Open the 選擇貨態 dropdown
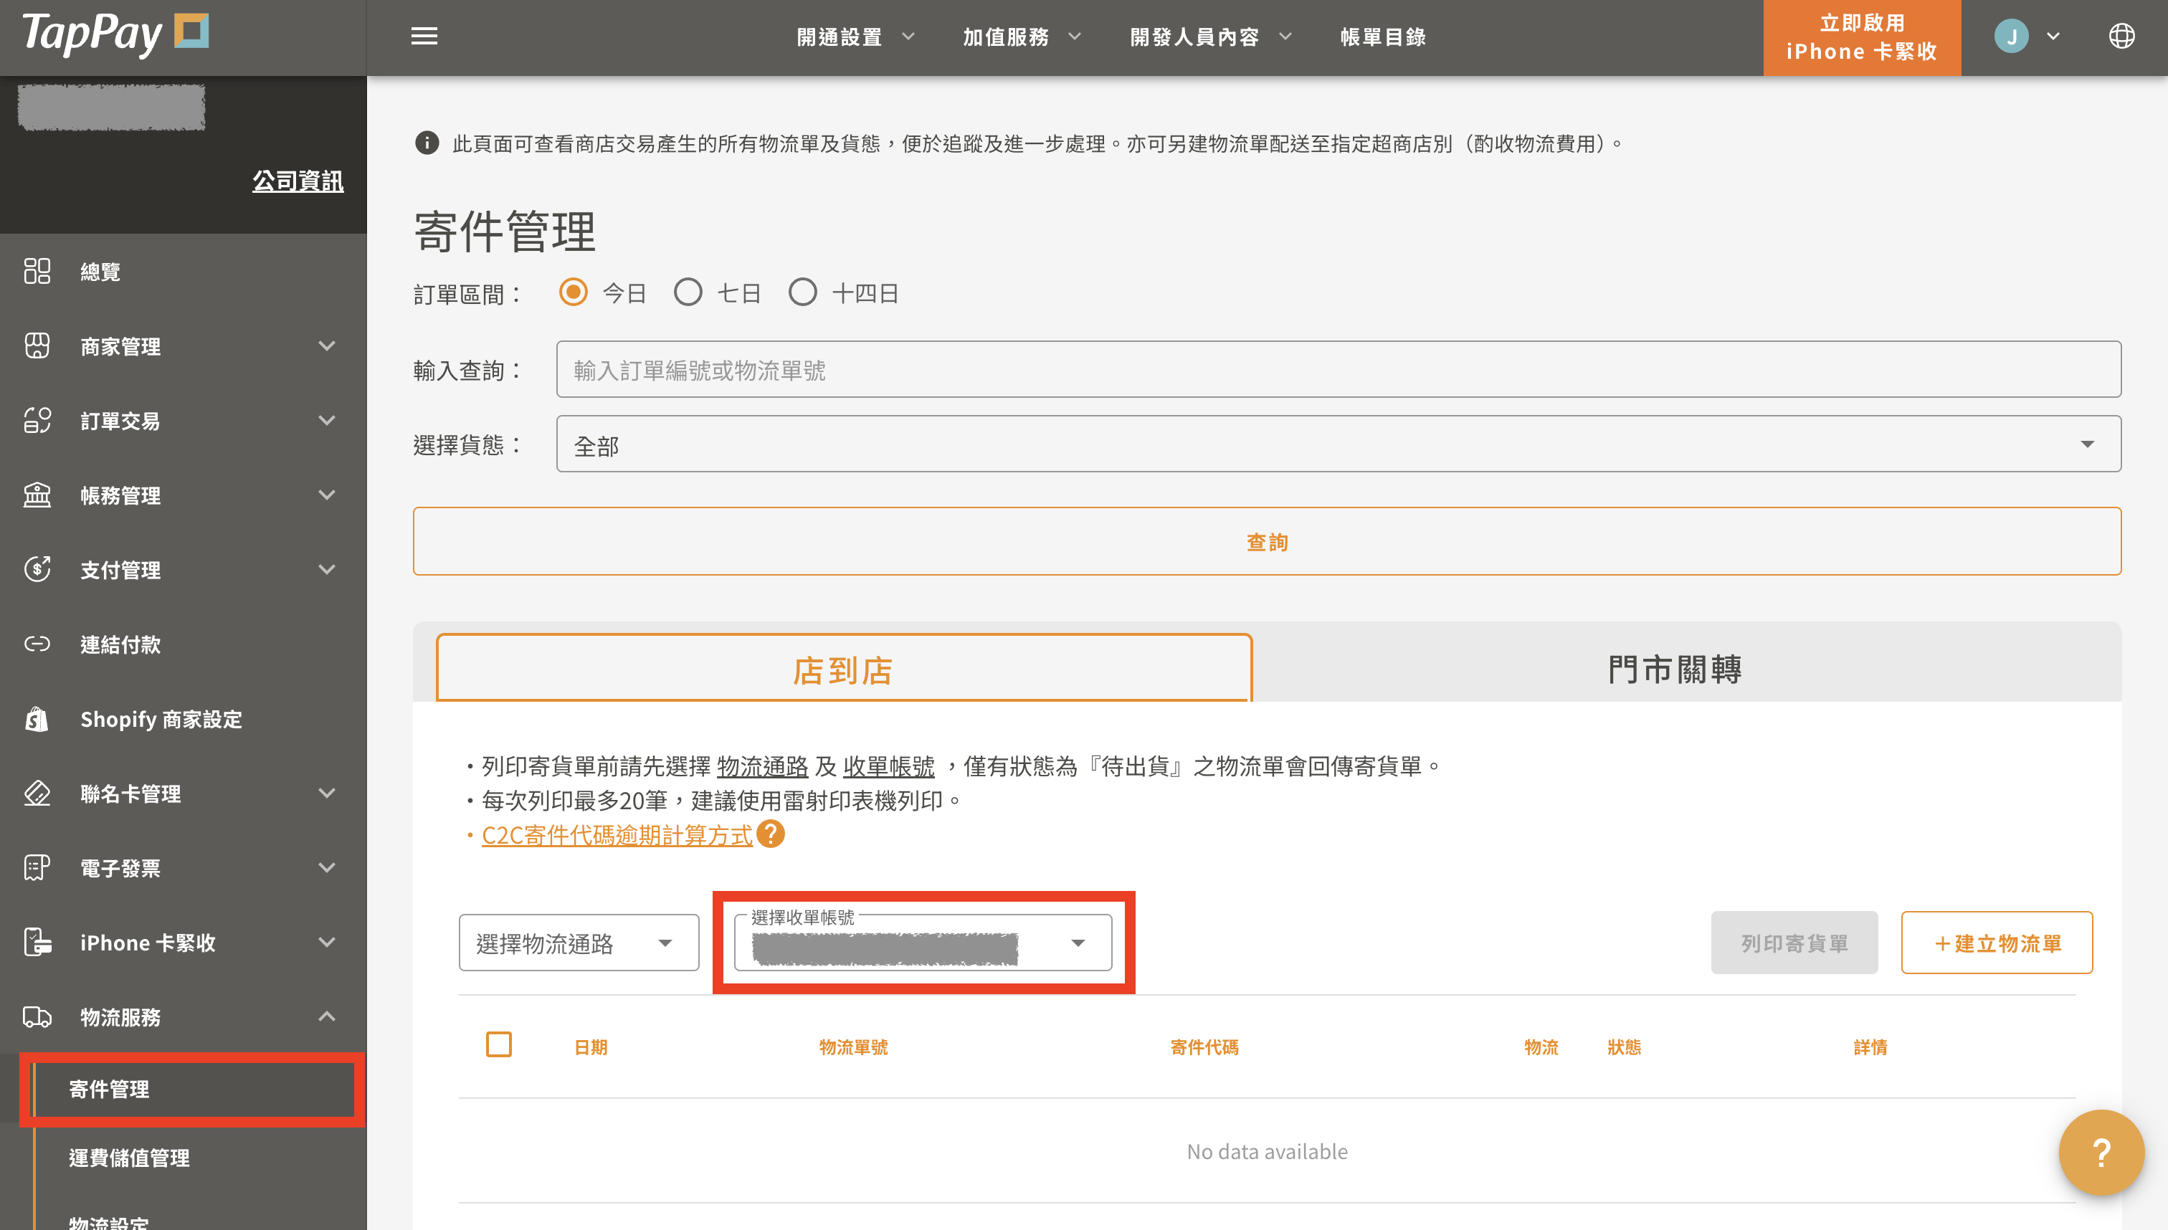This screenshot has height=1230, width=2168. coord(1338,444)
